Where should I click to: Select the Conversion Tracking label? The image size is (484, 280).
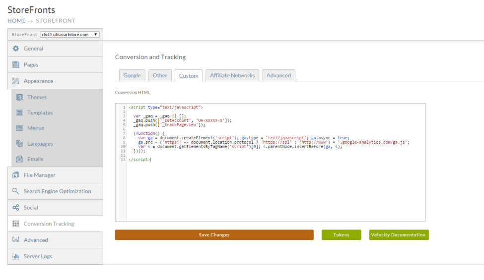pyautogui.click(x=49, y=224)
